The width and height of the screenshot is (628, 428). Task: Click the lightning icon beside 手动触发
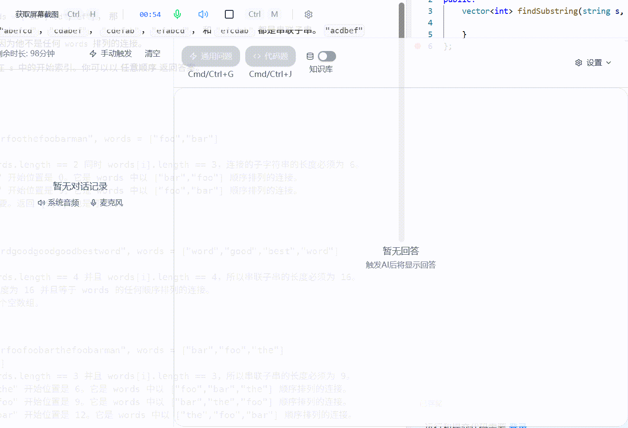93,54
